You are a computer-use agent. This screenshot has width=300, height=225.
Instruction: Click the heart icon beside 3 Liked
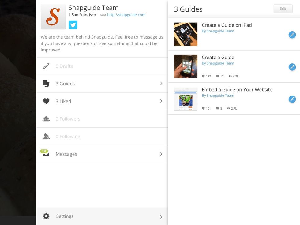pyautogui.click(x=46, y=101)
